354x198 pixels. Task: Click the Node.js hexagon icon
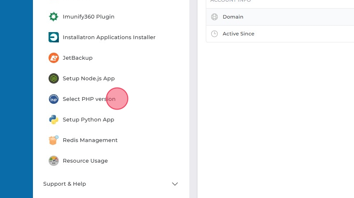pos(54,79)
